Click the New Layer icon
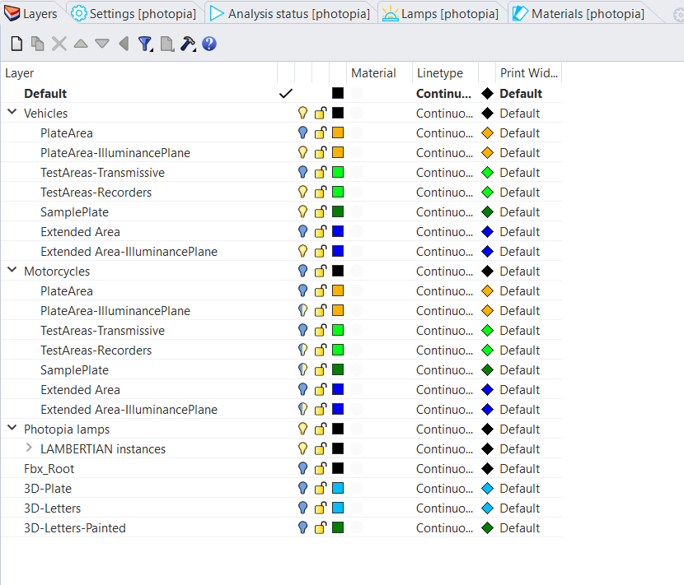Image resolution: width=684 pixels, height=585 pixels. click(x=16, y=44)
